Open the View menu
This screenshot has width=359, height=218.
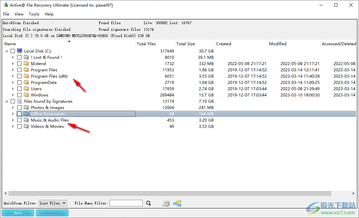click(19, 14)
